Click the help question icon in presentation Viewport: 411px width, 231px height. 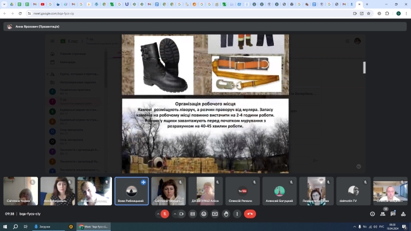[359, 167]
